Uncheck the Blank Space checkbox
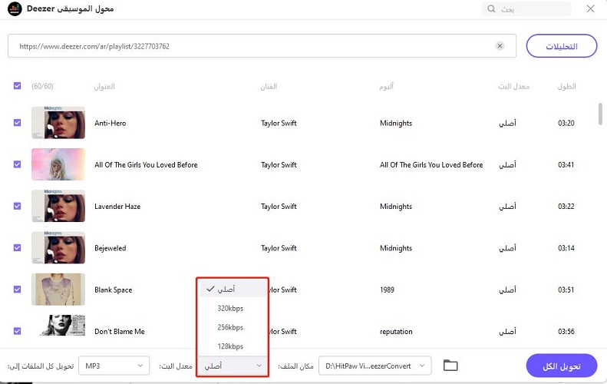 coord(17,290)
